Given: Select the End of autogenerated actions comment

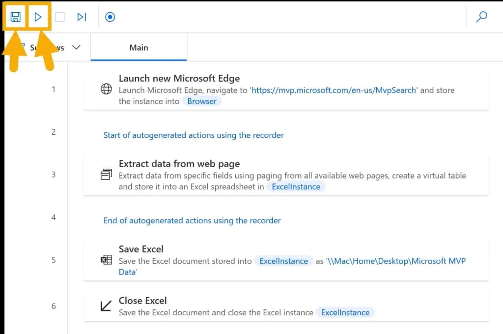Looking at the screenshot, I should tap(192, 221).
